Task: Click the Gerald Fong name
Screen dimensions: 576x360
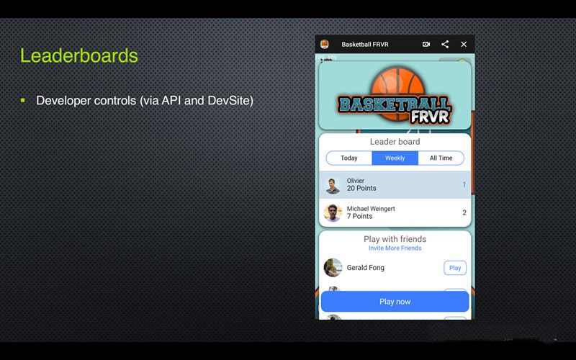Action: [366, 268]
